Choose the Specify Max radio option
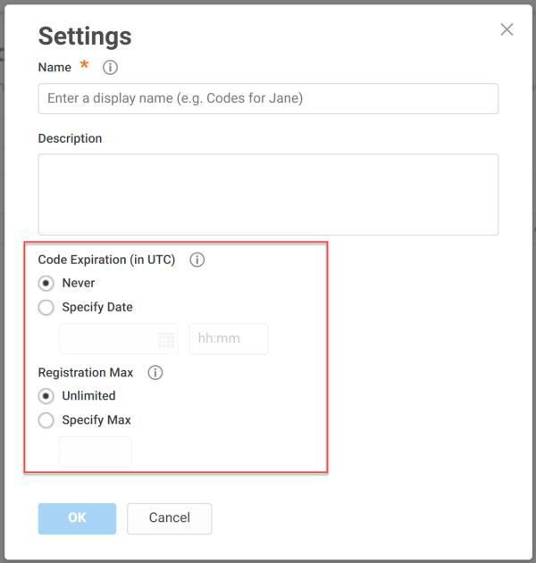Image resolution: width=536 pixels, height=563 pixels. pyautogui.click(x=46, y=420)
